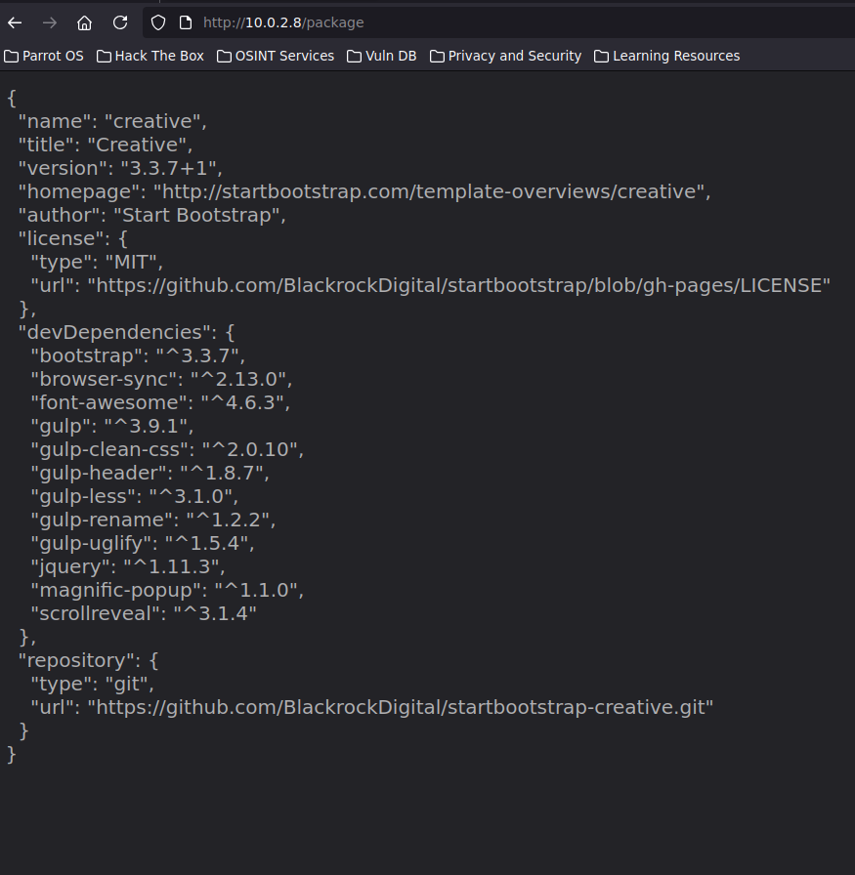Click the "version" value 3.3.7+1

pos(170,168)
